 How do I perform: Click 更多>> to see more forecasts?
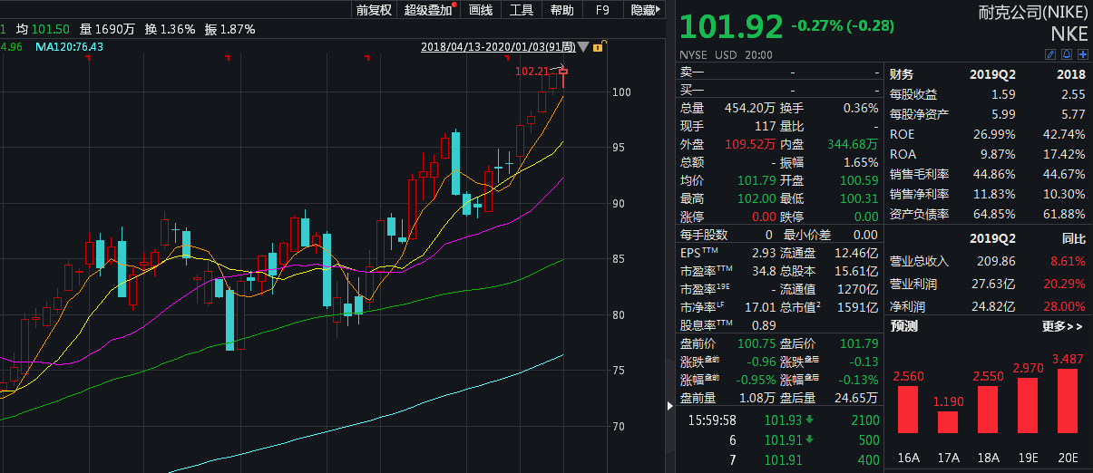coord(1062,326)
